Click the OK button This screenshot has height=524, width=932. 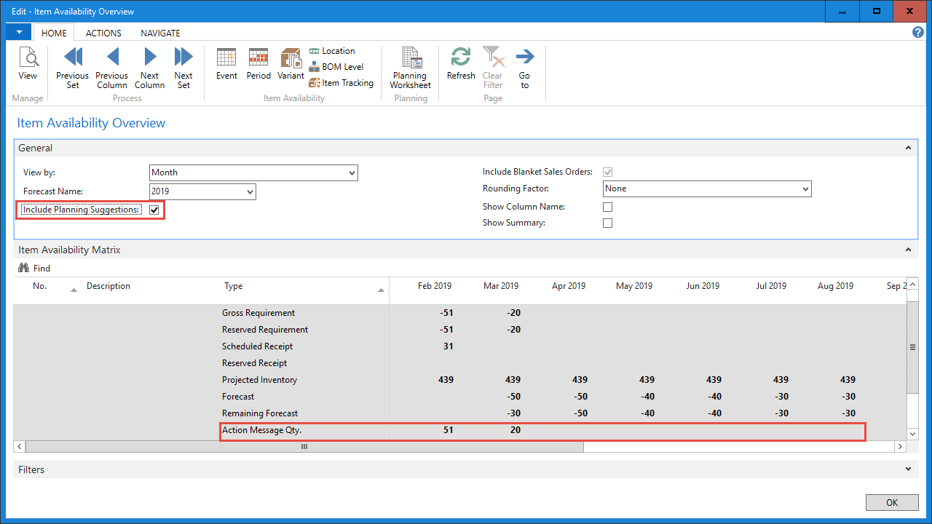(x=891, y=502)
